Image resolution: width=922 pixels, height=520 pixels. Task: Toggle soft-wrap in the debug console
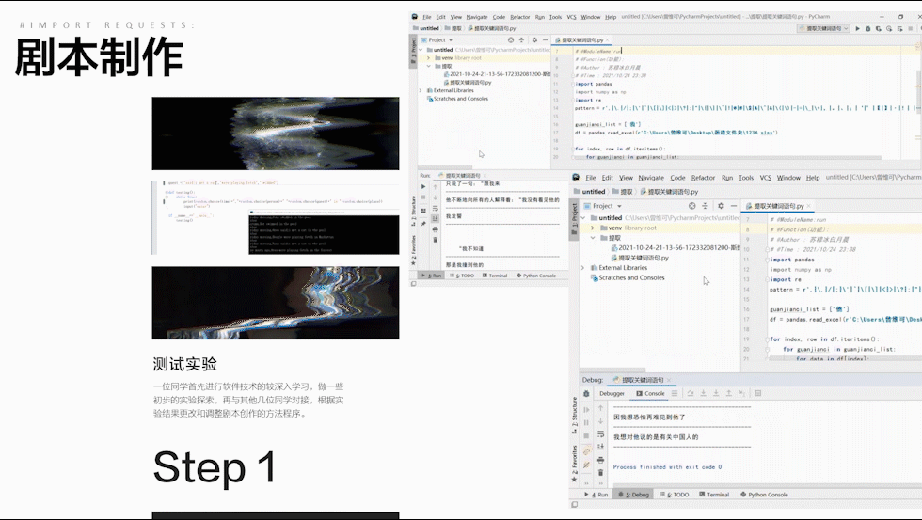point(601,434)
